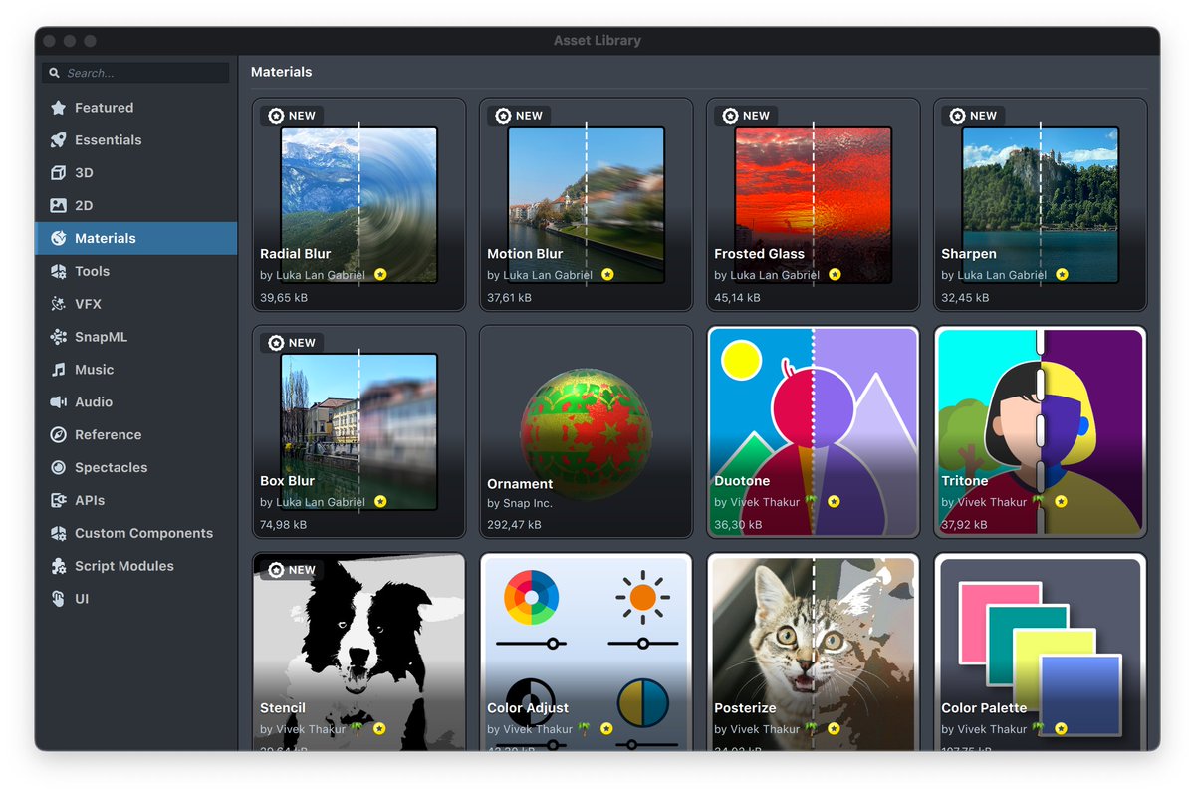Viewport: 1195px width, 794px height.
Task: Click the 2D image icon
Action: pos(58,205)
